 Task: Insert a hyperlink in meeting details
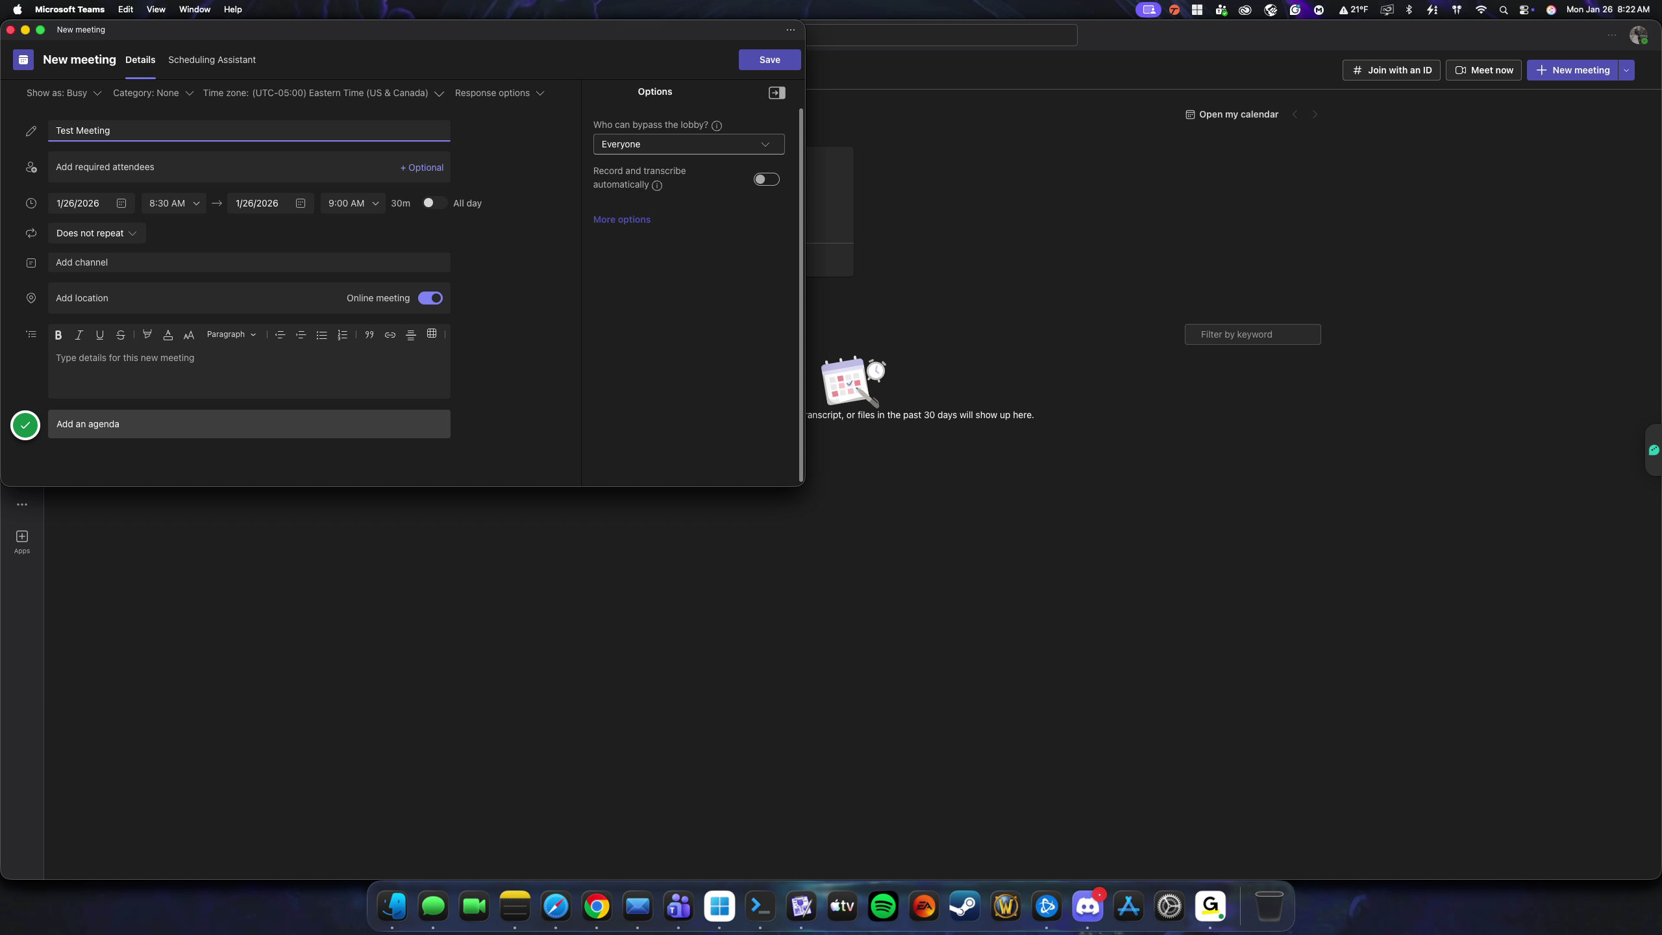(390, 334)
